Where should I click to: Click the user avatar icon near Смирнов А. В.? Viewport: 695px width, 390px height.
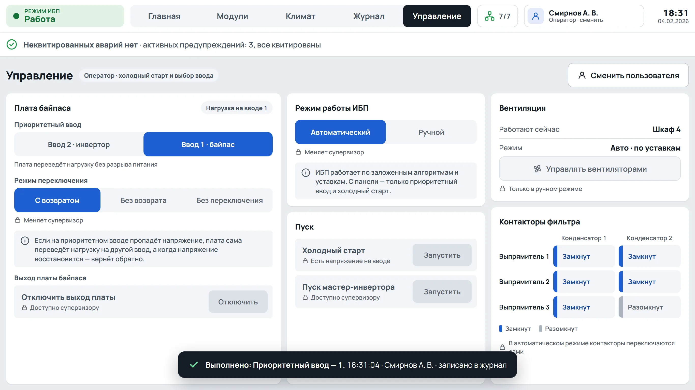[535, 16]
